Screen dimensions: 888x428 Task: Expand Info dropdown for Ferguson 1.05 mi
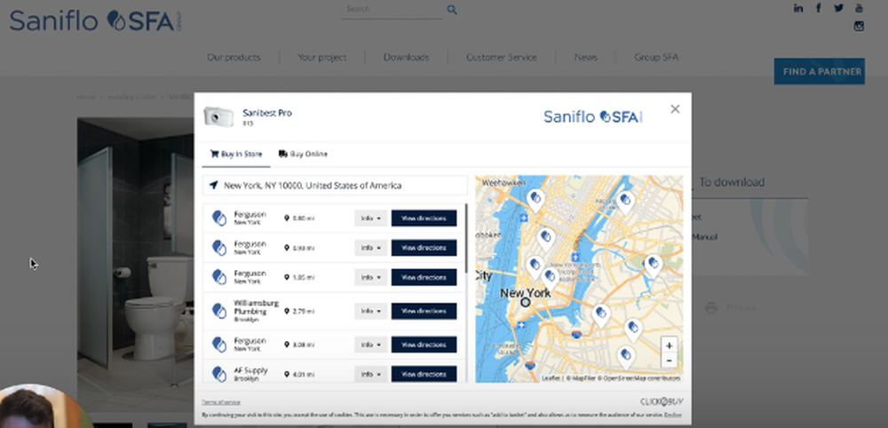pyautogui.click(x=371, y=277)
